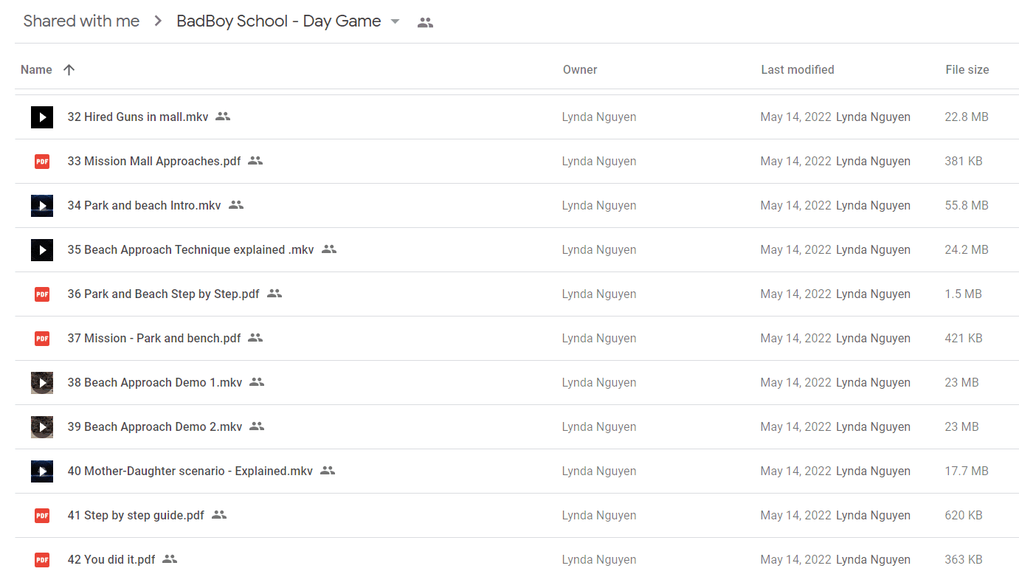Click shared icon beside 35 Beach Approach Technique explained
1019x574 pixels.
click(x=329, y=249)
